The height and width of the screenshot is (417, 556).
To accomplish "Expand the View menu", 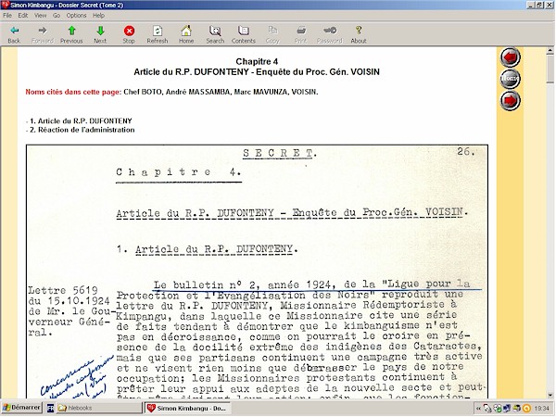I will tap(42, 16).
